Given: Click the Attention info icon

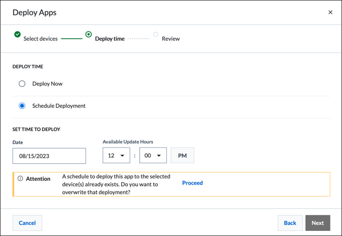Looking at the screenshot, I should coord(20,179).
